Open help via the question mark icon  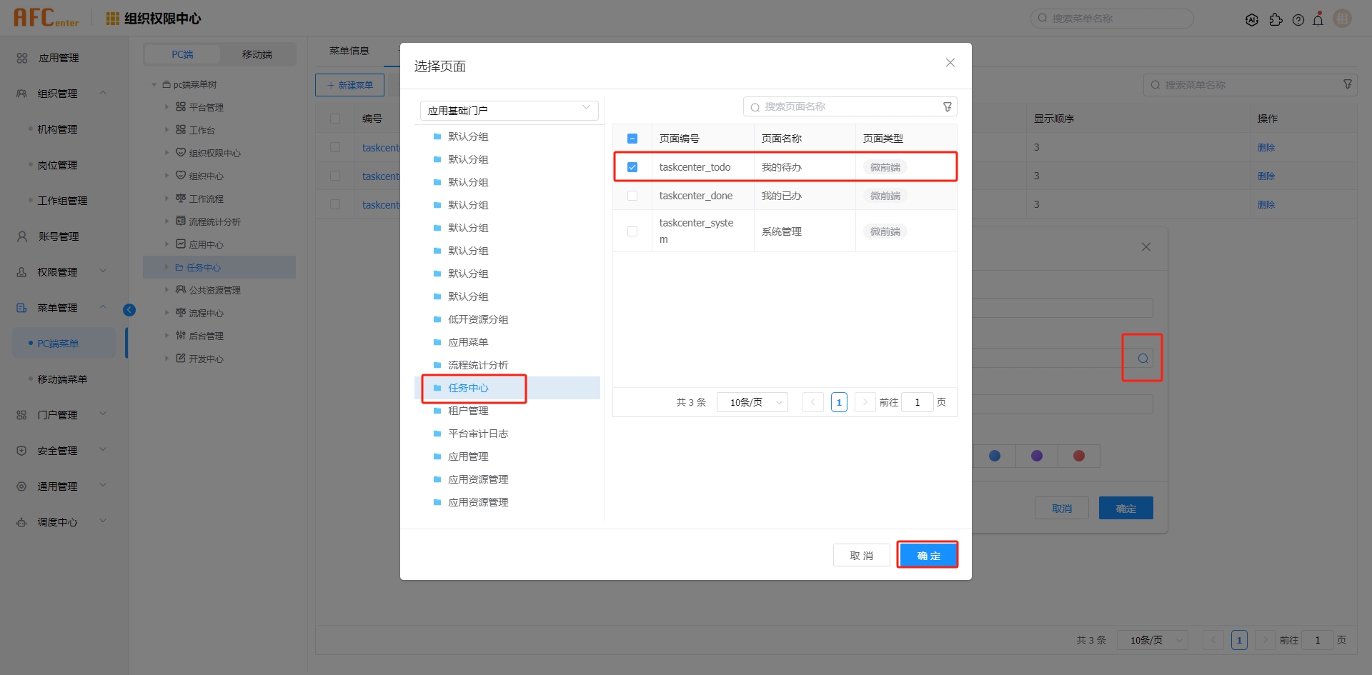1298,20
